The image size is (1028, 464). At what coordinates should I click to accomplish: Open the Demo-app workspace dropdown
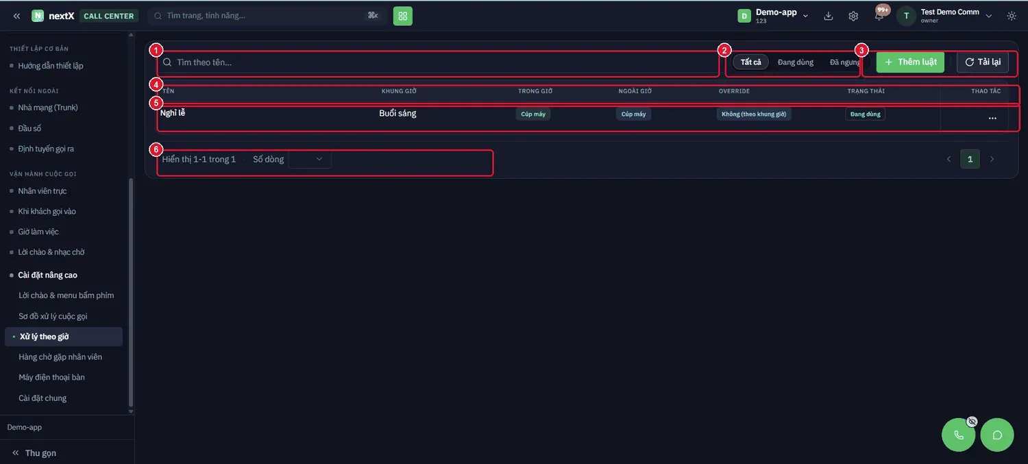774,16
